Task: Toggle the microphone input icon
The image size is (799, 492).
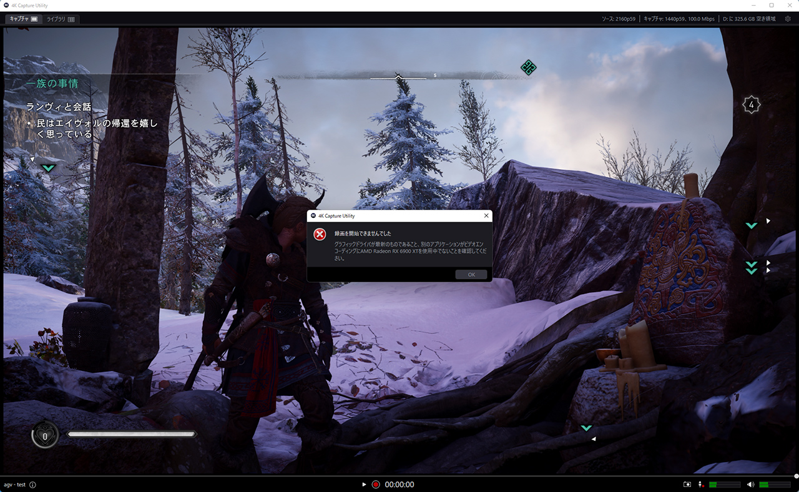Action: [702, 485]
